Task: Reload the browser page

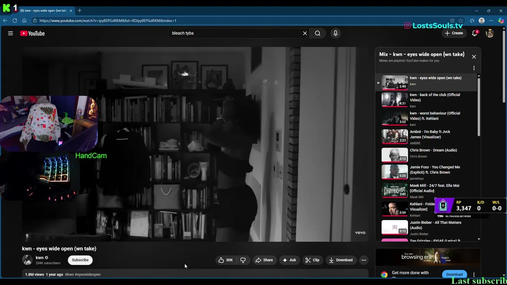Action: 15,21
